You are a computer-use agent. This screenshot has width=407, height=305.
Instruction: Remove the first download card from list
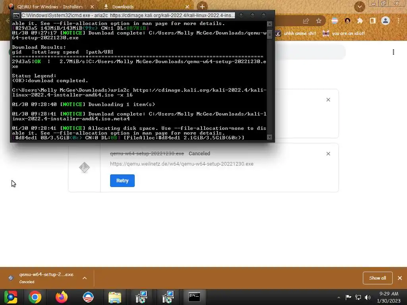coord(328,100)
